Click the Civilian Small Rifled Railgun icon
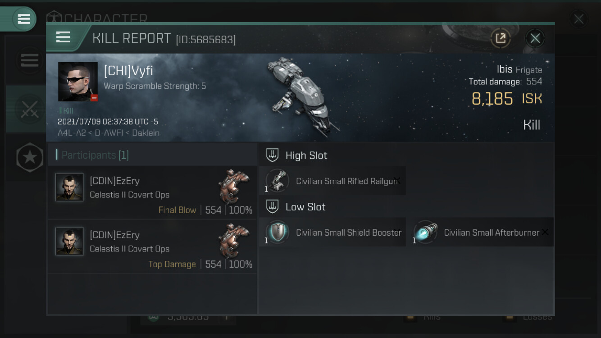The height and width of the screenshot is (338, 601). tap(277, 181)
